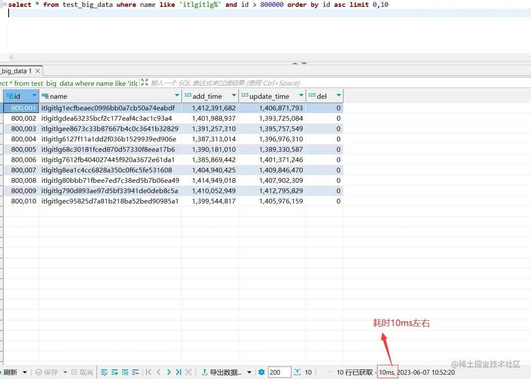Select cell with id 800,005
Screen dimensions: 531x379
click(x=22, y=149)
